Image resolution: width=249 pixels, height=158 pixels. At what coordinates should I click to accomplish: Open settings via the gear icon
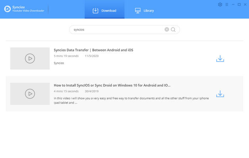tap(220, 5)
